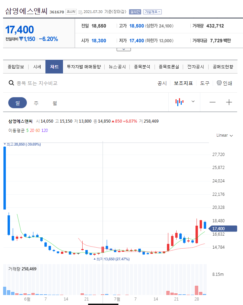Click the printer icon next to 인쇄
Viewport: 243px width, 305px height.
coord(219,83)
